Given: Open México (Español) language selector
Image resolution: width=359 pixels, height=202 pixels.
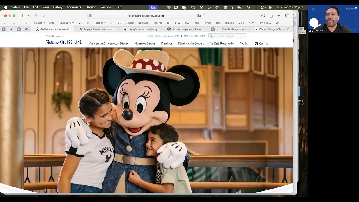Looking at the screenshot, I should (194, 36).
